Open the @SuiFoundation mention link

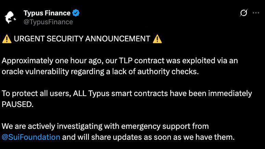(x=31, y=137)
